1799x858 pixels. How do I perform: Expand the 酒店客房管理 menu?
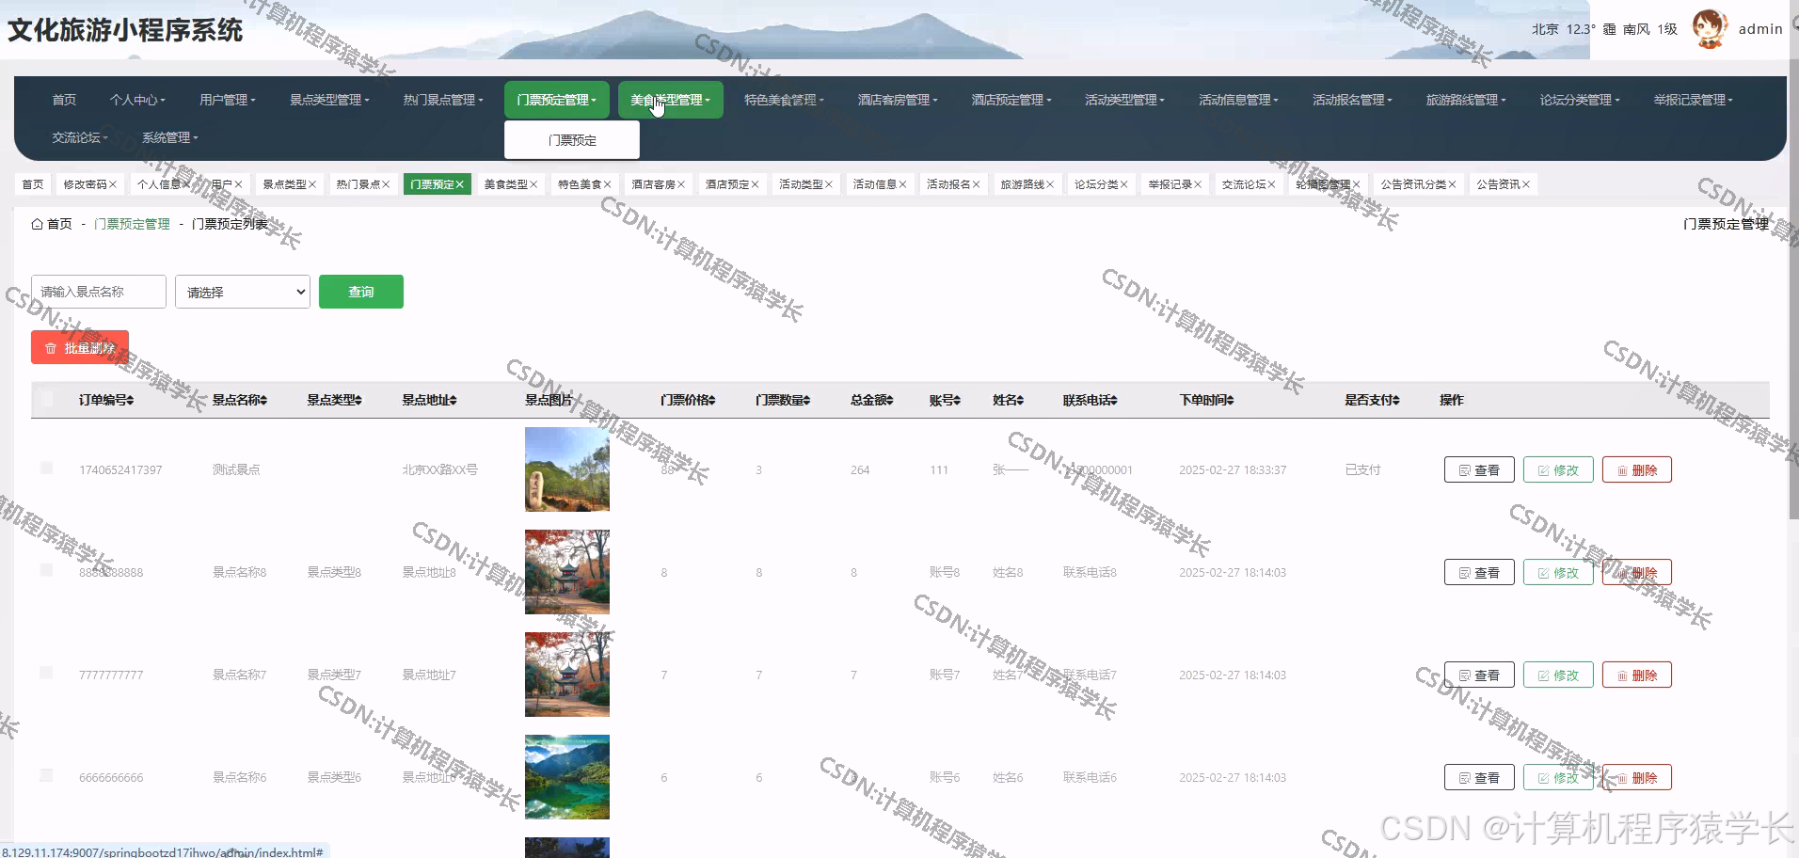pyautogui.click(x=898, y=100)
